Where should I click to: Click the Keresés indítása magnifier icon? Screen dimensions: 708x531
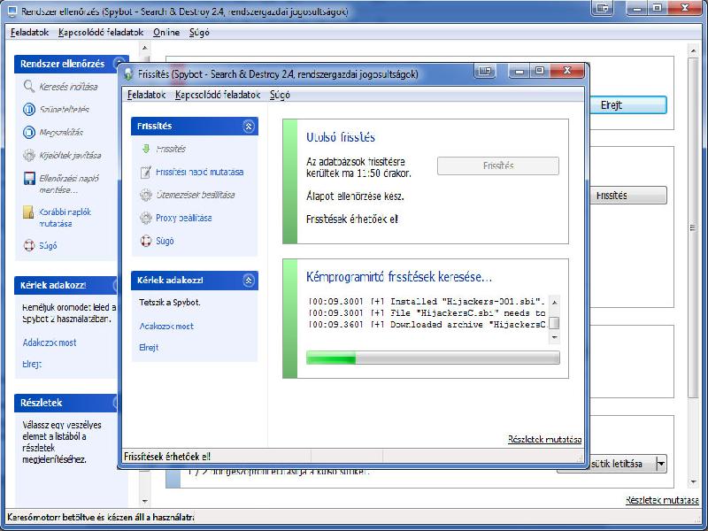[x=29, y=86]
